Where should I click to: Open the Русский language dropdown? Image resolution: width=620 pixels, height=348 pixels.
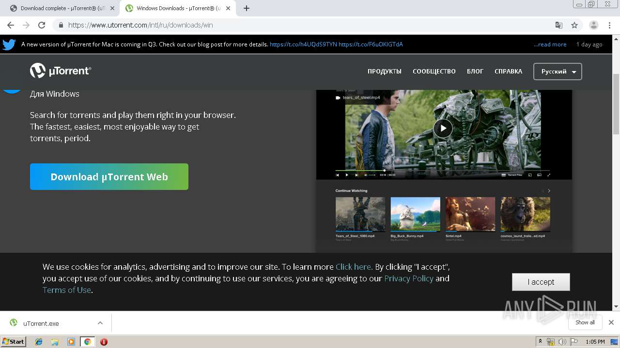coord(558,72)
